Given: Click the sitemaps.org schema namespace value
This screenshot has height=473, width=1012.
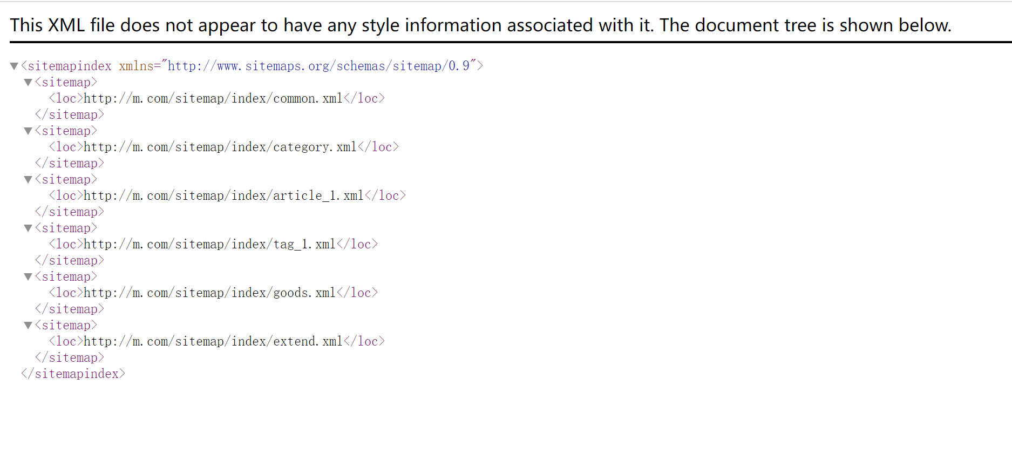Looking at the screenshot, I should (318, 66).
